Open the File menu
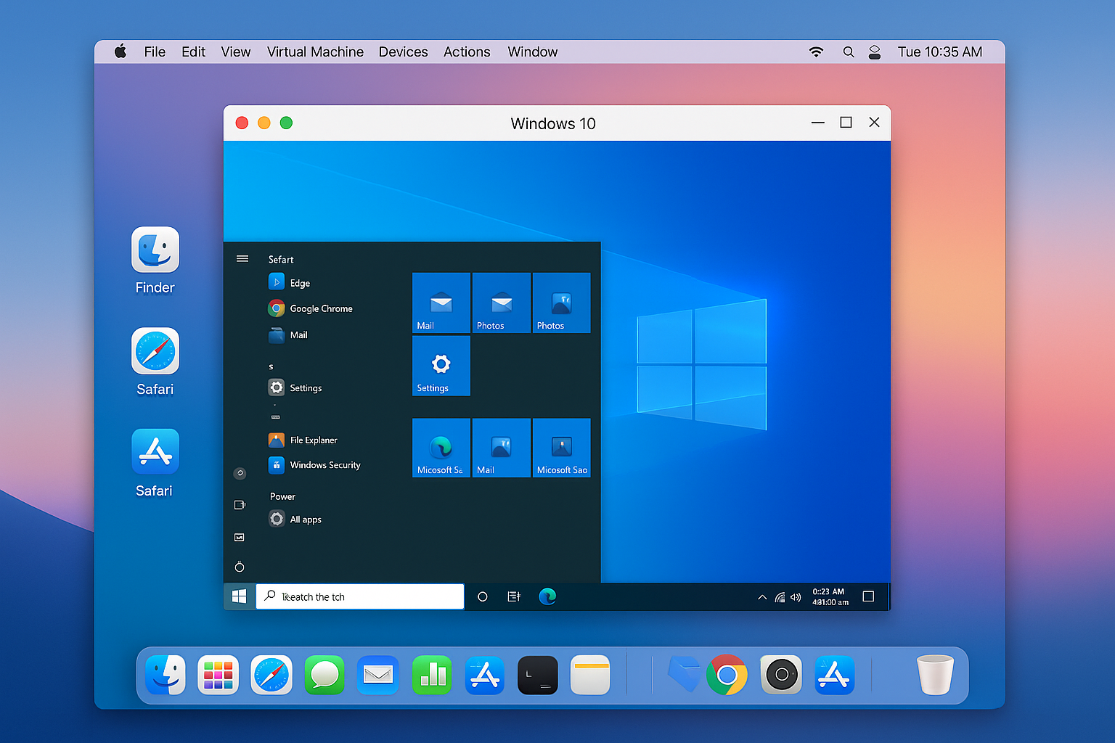Screen dimensions: 1115x743 tap(155, 52)
